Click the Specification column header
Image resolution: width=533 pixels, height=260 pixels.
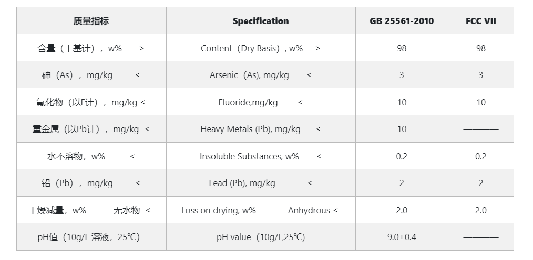(261, 21)
